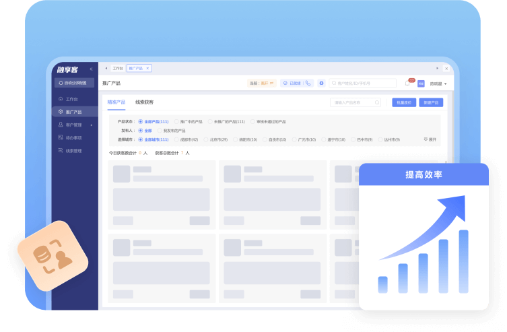Click the 线索管理 icon in sidebar
The image size is (507, 332).
(61, 151)
